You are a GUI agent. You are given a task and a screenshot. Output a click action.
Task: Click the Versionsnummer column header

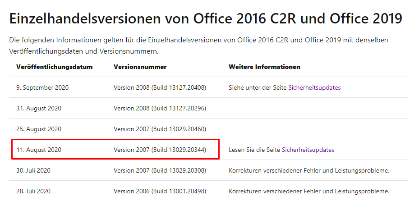(x=140, y=67)
